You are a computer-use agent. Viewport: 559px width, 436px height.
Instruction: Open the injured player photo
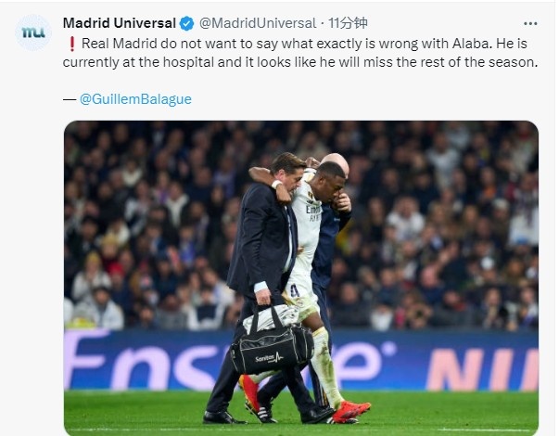301,278
